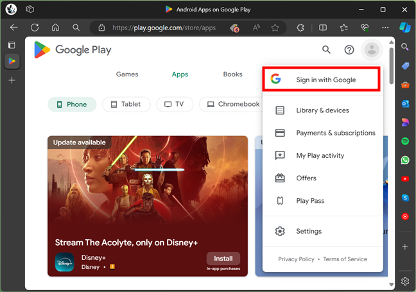
Task: Click the Google Play logo
Action: point(73,49)
